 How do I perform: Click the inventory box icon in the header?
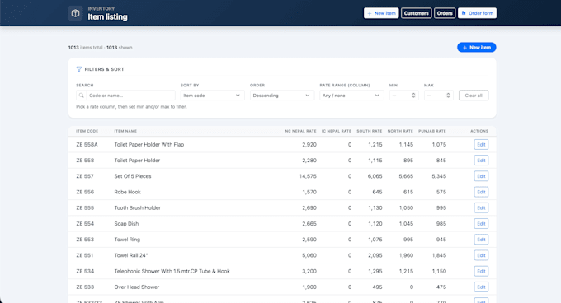pyautogui.click(x=75, y=13)
